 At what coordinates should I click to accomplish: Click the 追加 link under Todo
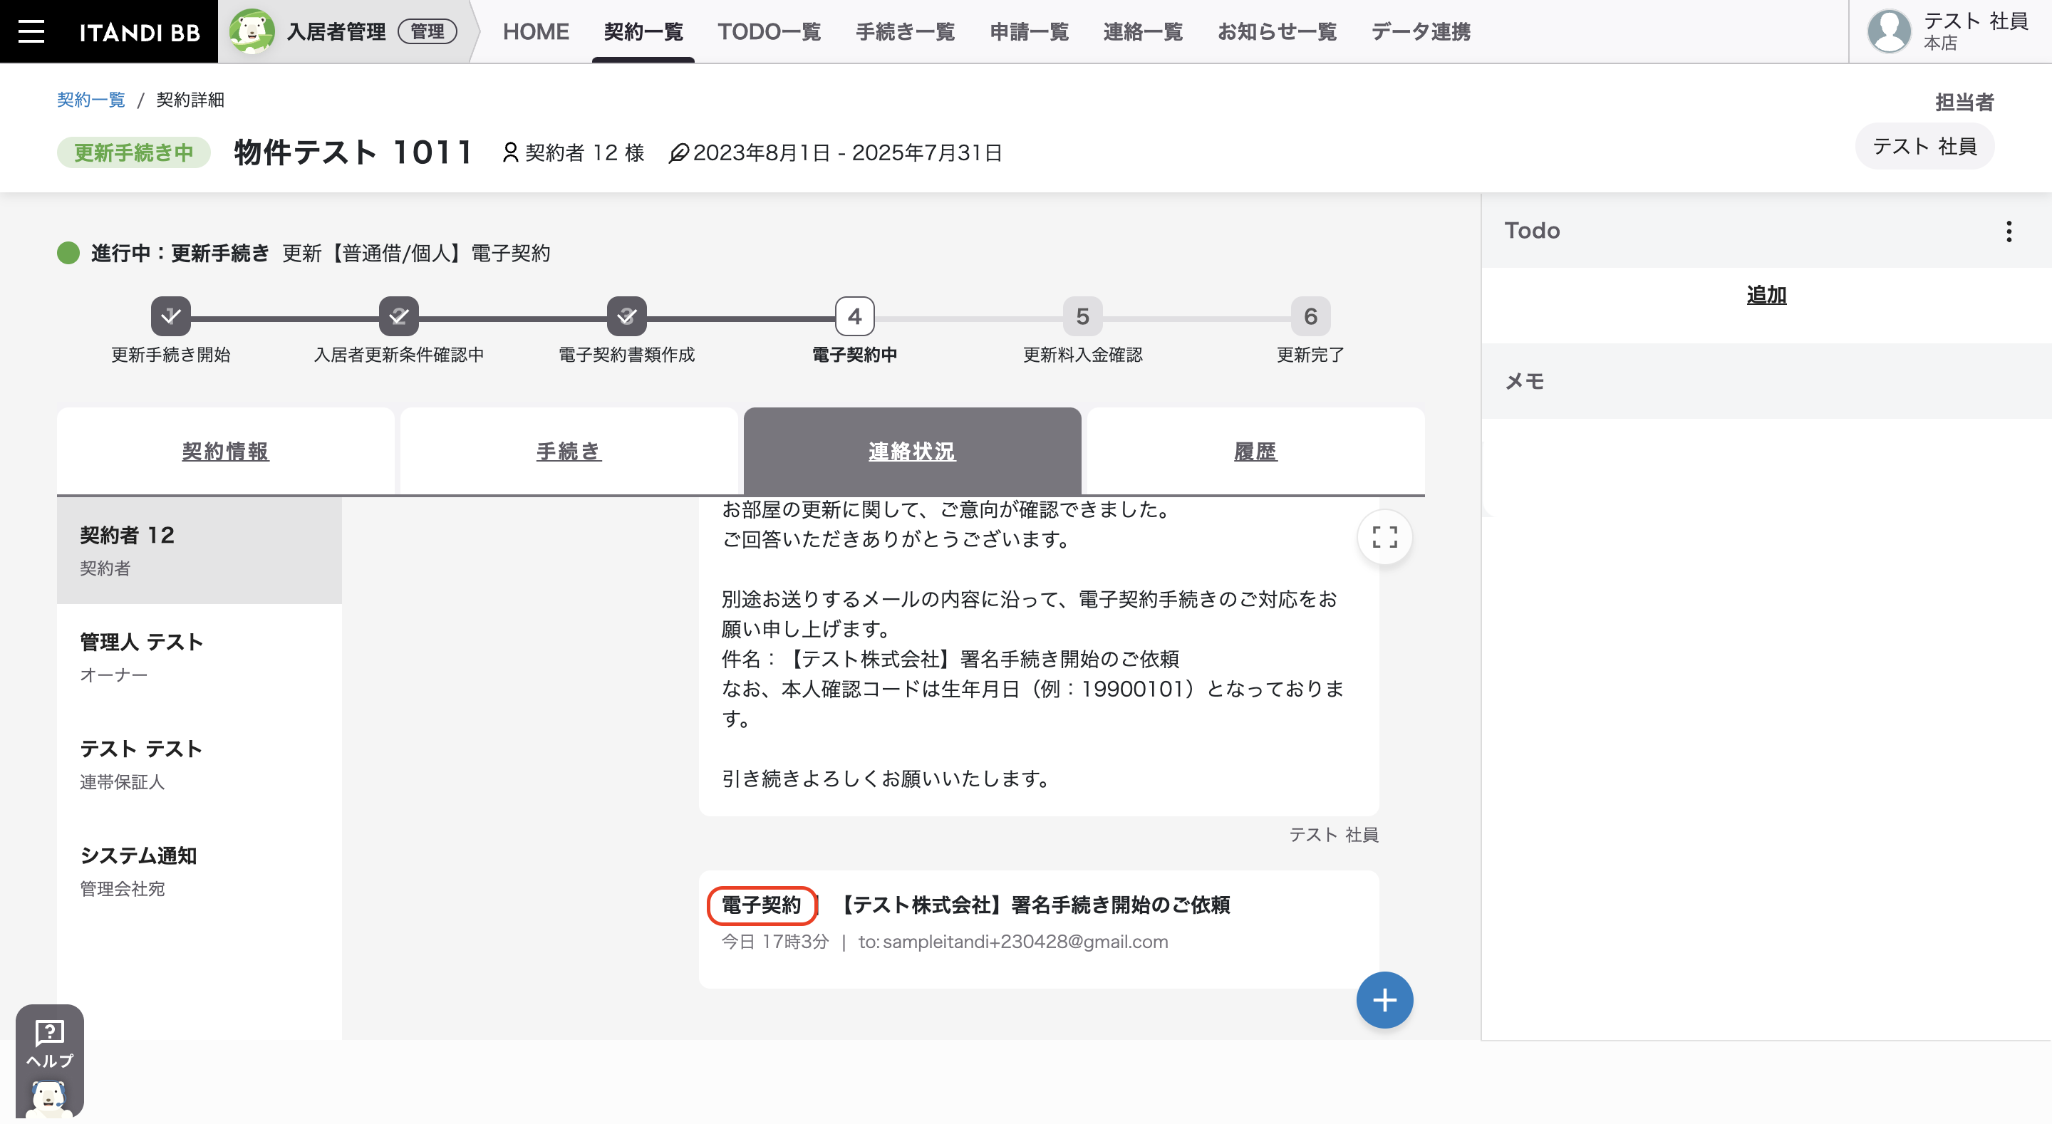1766,295
